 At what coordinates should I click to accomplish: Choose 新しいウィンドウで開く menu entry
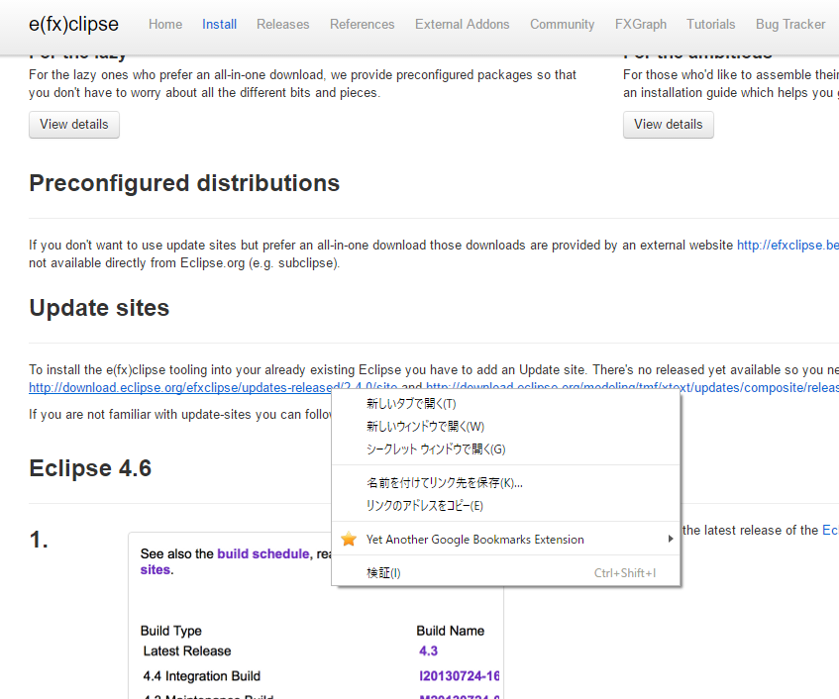(425, 427)
